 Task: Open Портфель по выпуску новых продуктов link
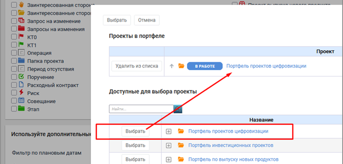pyautogui.click(x=233, y=159)
